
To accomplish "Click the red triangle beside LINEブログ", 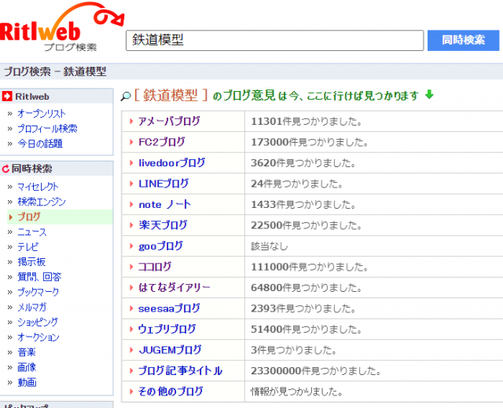I will pos(131,184).
